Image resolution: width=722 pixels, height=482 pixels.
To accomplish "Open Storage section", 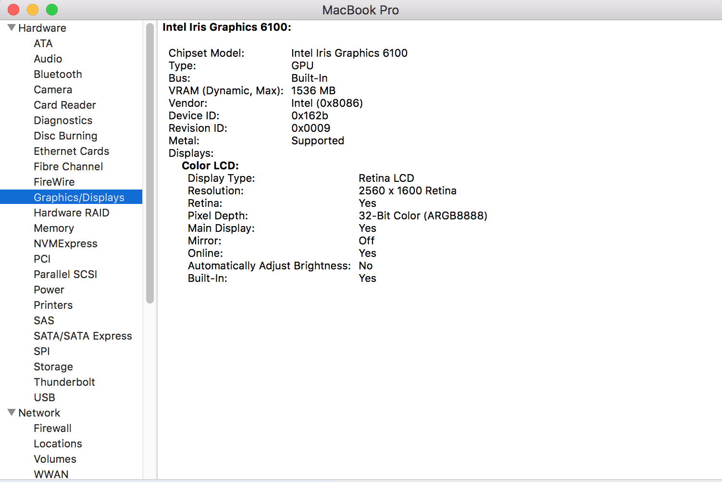I will tap(53, 367).
